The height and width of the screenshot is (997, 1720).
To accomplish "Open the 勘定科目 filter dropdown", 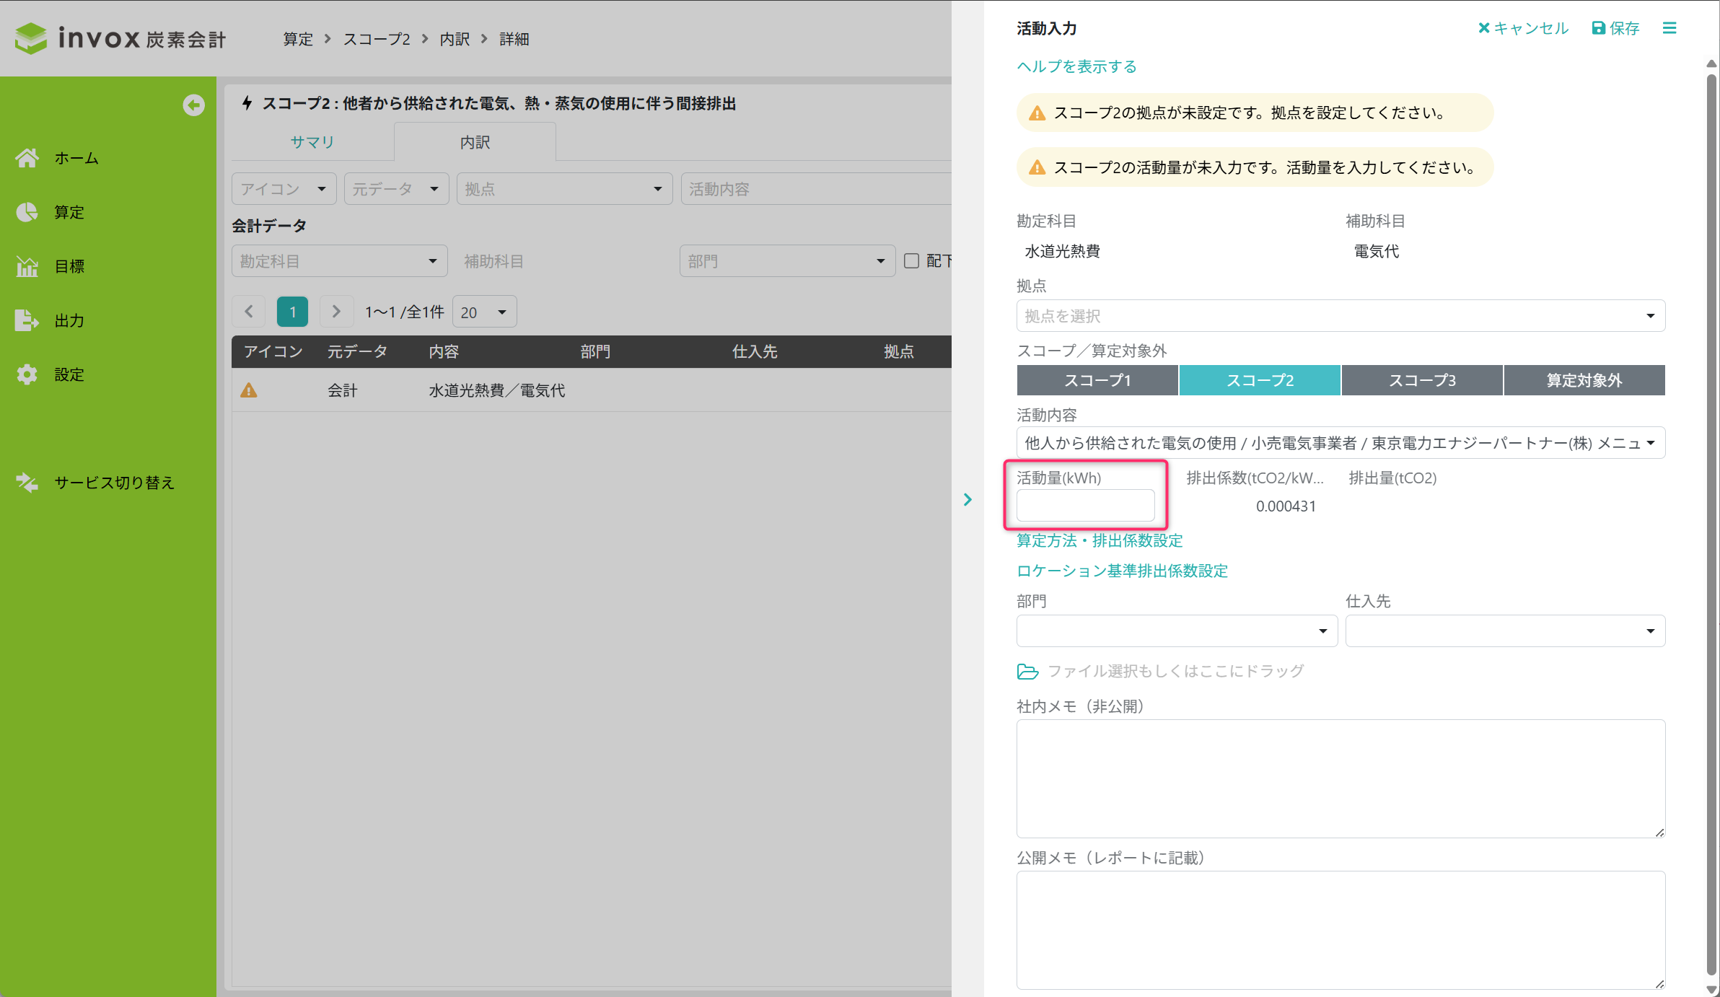I will (339, 261).
